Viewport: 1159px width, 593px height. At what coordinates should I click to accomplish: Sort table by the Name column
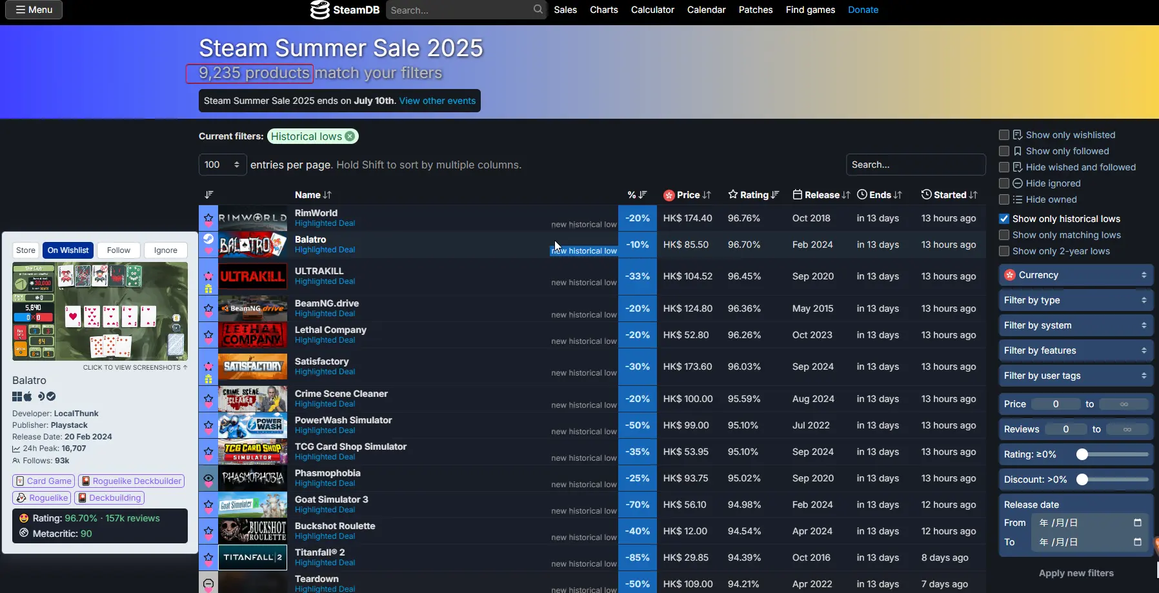313,195
